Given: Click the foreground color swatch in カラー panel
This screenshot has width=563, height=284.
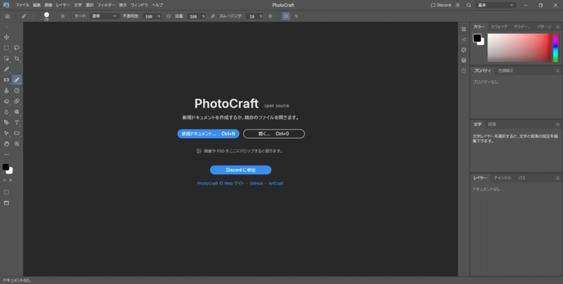Looking at the screenshot, I should (476, 38).
